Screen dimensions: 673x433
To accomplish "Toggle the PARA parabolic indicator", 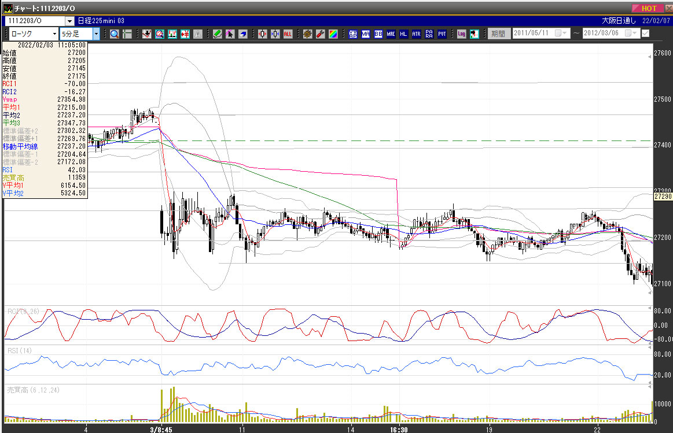I will click(x=429, y=34).
